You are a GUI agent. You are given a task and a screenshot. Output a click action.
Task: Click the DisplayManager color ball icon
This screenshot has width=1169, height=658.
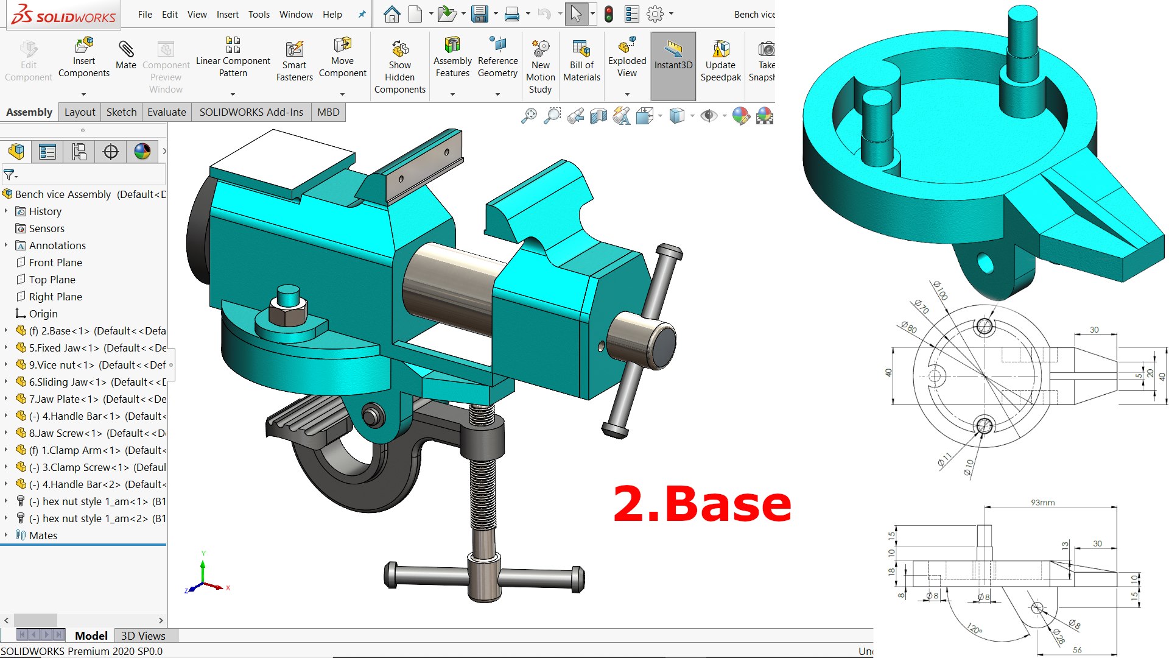(142, 152)
